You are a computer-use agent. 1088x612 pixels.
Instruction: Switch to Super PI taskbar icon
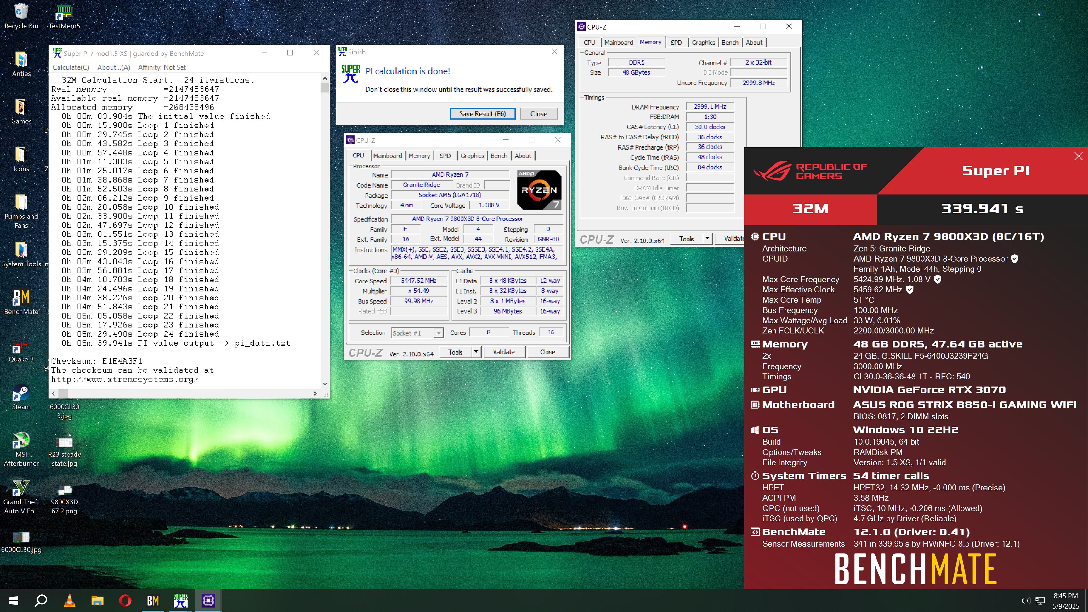[181, 600]
